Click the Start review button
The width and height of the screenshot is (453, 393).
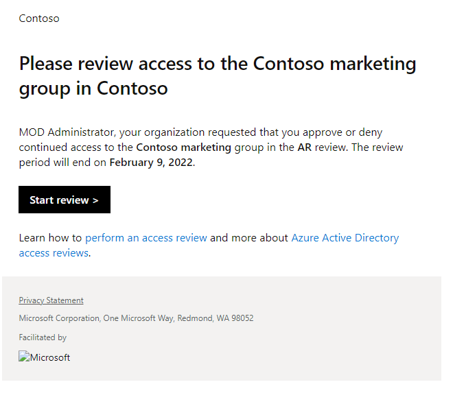click(x=64, y=200)
